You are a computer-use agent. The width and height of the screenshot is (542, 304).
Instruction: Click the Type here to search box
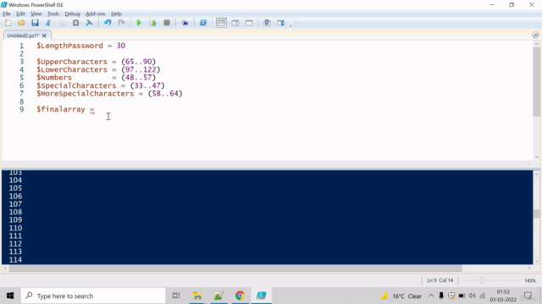pos(93,296)
